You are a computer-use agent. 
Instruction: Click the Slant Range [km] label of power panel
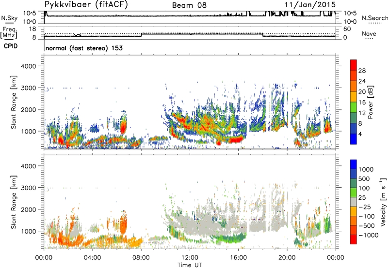[14, 102]
